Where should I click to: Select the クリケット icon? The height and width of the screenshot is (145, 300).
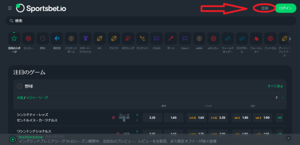point(142,38)
